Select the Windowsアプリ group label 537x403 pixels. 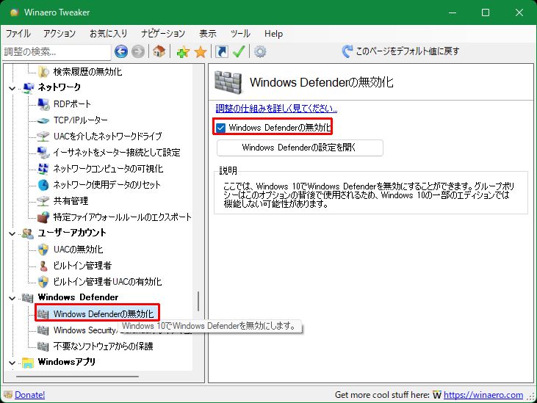pyautogui.click(x=66, y=362)
